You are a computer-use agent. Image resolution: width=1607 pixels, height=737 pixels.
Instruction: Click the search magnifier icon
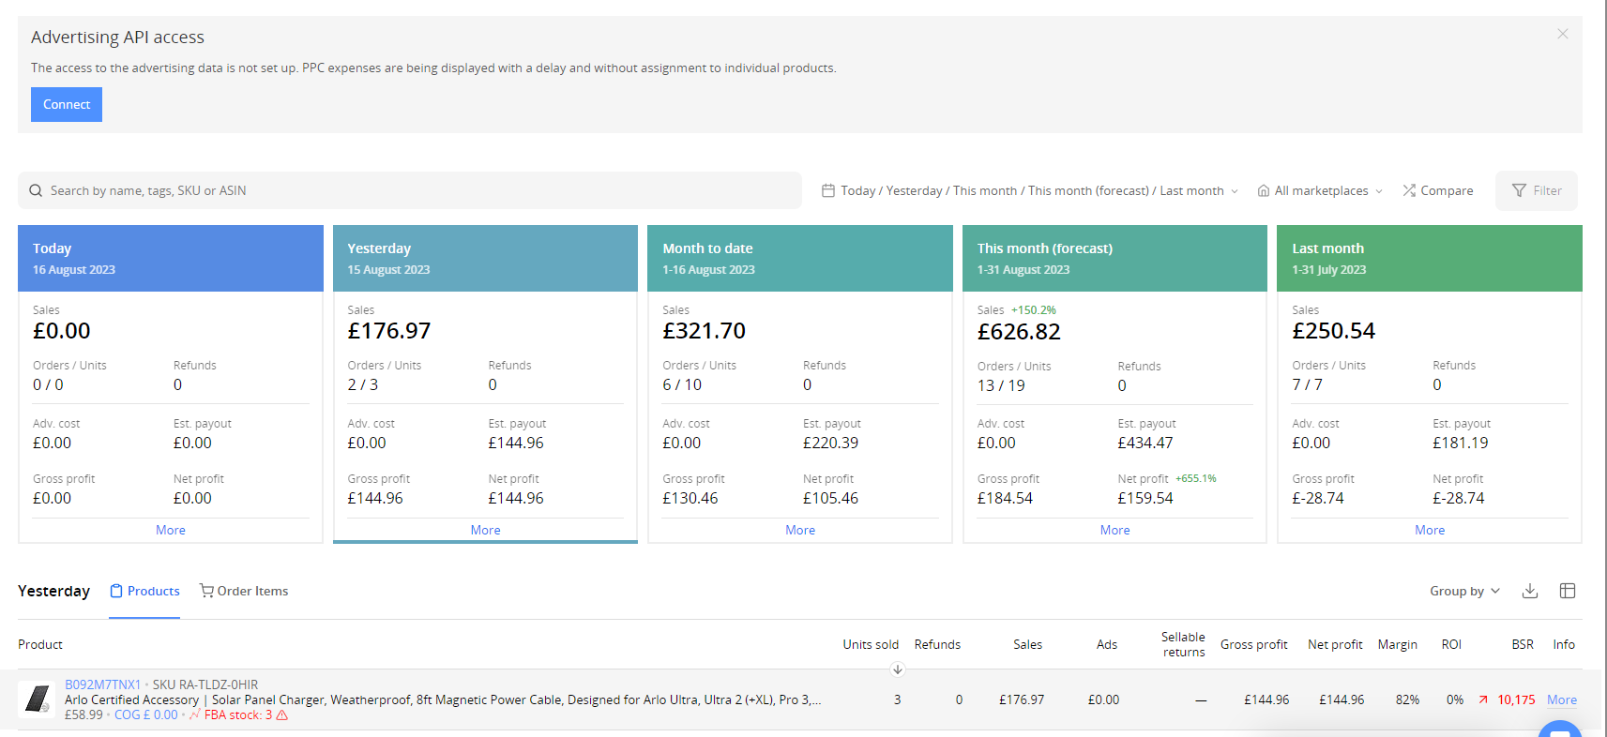(x=36, y=190)
